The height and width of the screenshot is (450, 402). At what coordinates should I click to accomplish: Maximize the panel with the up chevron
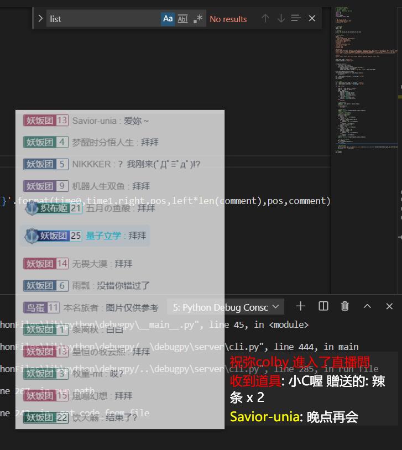pos(367,306)
